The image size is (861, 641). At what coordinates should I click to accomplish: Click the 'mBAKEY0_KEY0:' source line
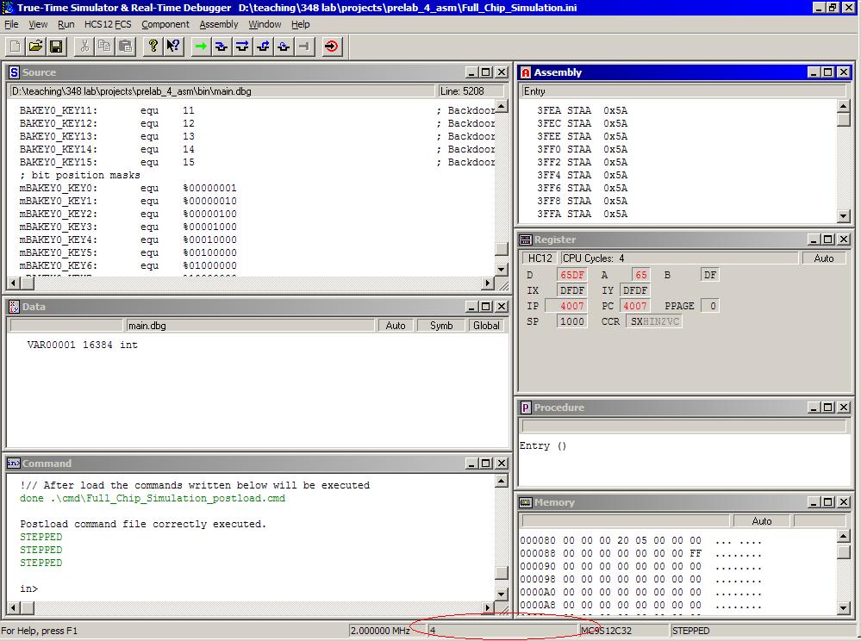pos(128,188)
